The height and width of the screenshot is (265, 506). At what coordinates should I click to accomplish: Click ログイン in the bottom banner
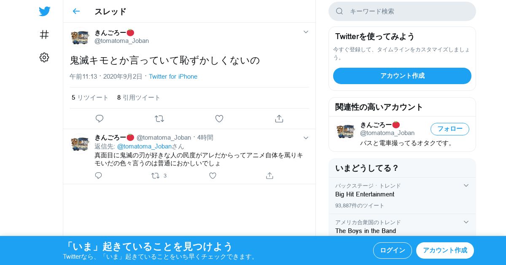393,250
